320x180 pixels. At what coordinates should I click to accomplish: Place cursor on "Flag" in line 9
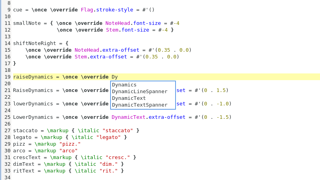pos(87,10)
